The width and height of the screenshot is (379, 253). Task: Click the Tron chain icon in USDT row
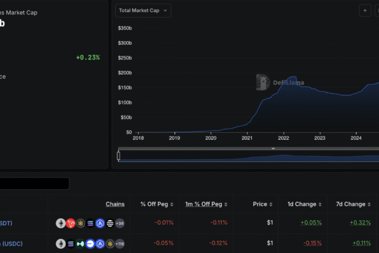pos(71,223)
